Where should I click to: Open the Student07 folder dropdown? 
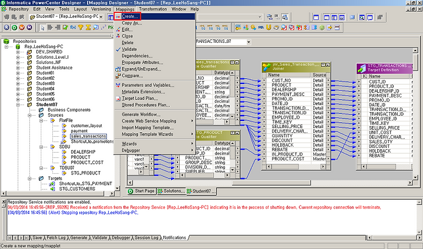pyautogui.click(x=101, y=17)
